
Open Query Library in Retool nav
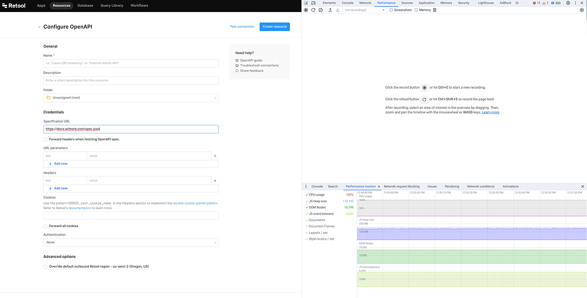click(112, 6)
